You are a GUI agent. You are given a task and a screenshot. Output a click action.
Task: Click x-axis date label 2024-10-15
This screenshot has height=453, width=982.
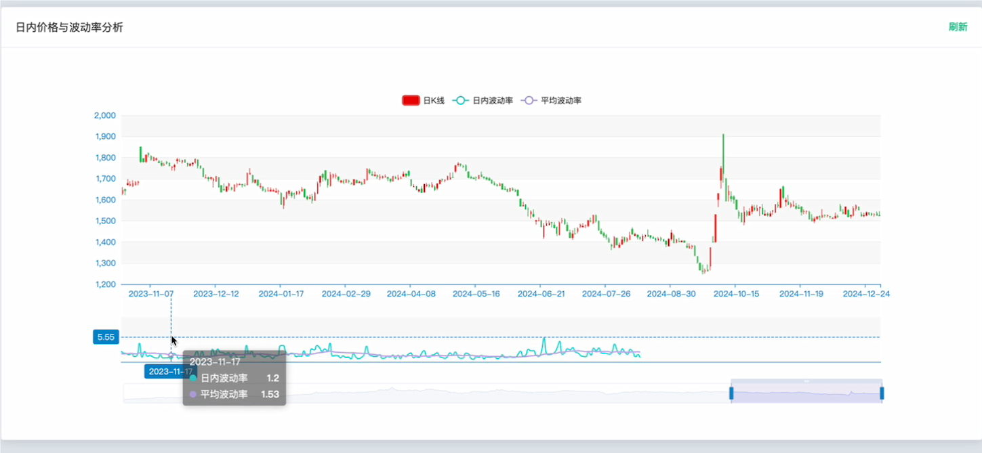(x=736, y=294)
